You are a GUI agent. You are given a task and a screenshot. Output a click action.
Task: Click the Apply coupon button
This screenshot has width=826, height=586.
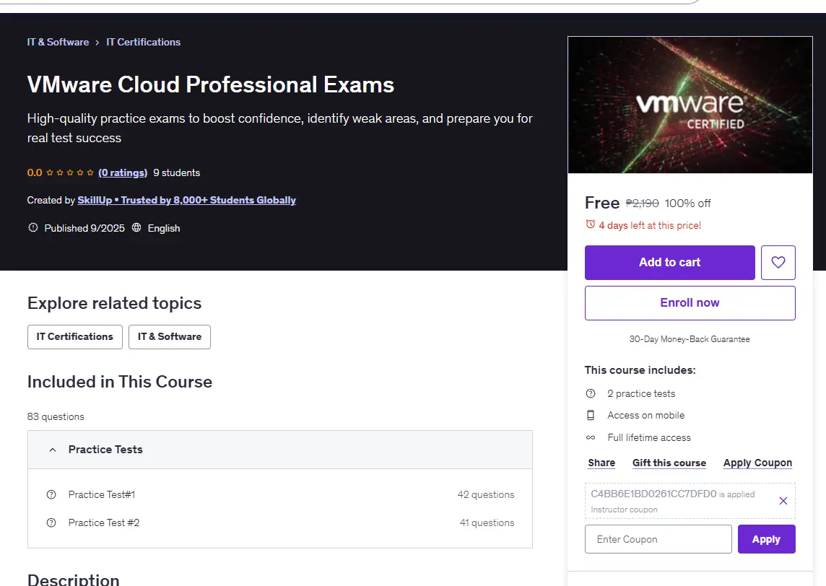click(767, 539)
